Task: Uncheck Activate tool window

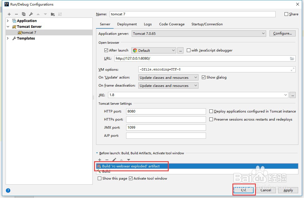Action: (131, 179)
